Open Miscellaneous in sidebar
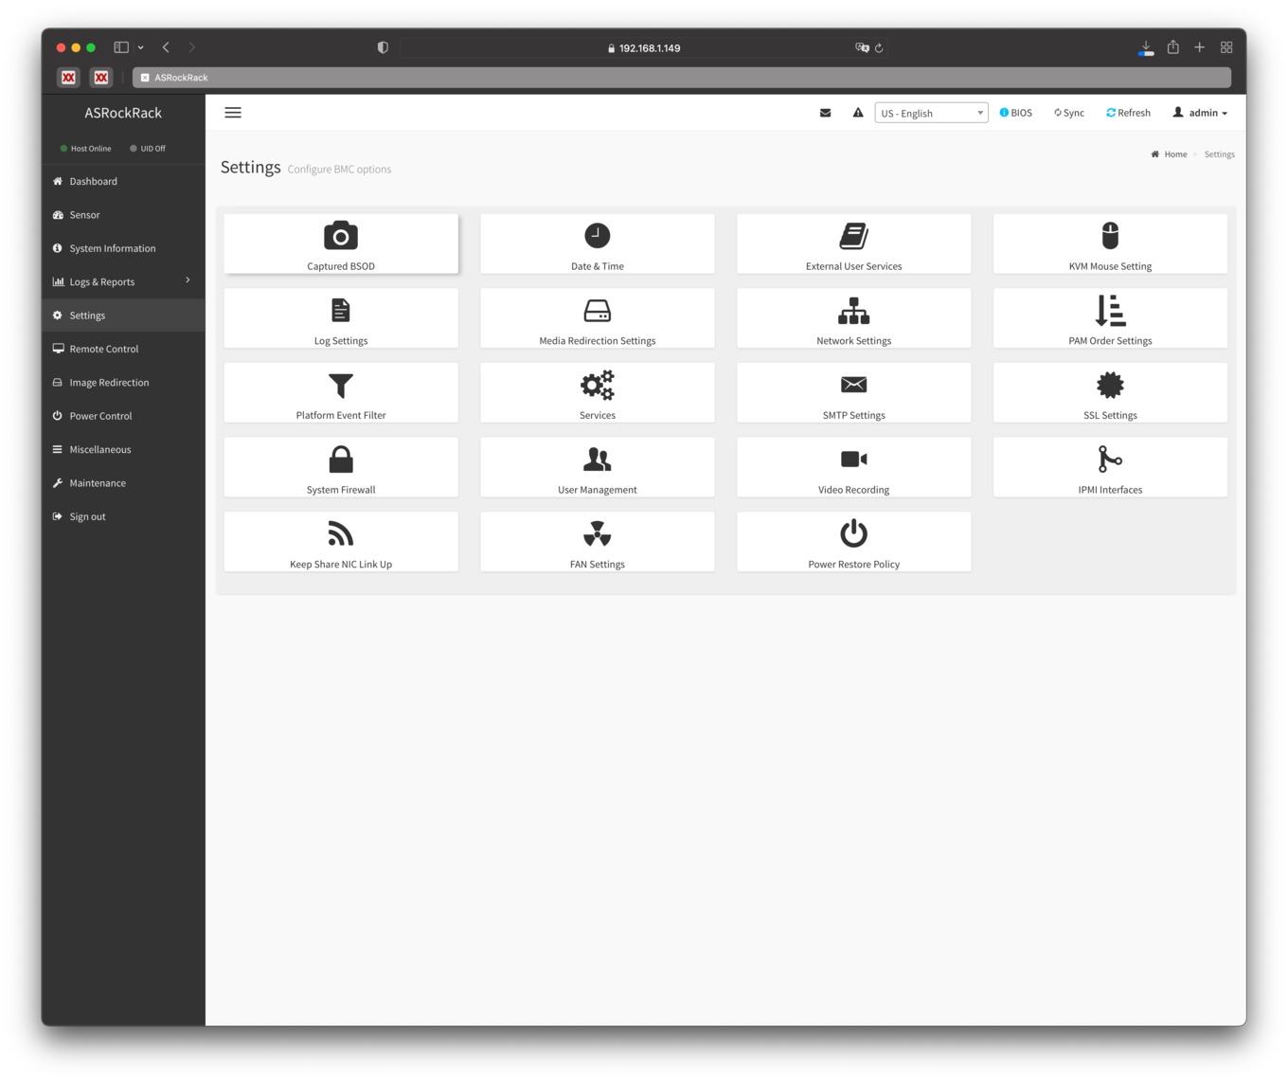The image size is (1288, 1081). point(123,449)
